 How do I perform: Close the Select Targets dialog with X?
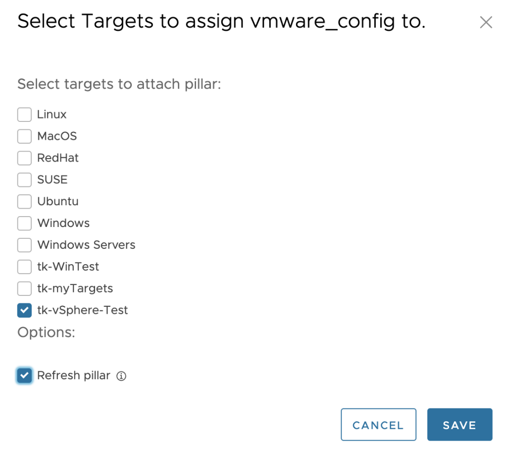click(x=486, y=22)
